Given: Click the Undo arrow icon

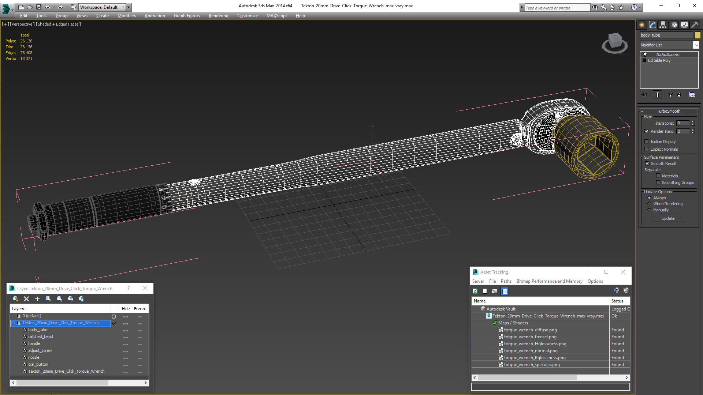Looking at the screenshot, I should coord(47,7).
